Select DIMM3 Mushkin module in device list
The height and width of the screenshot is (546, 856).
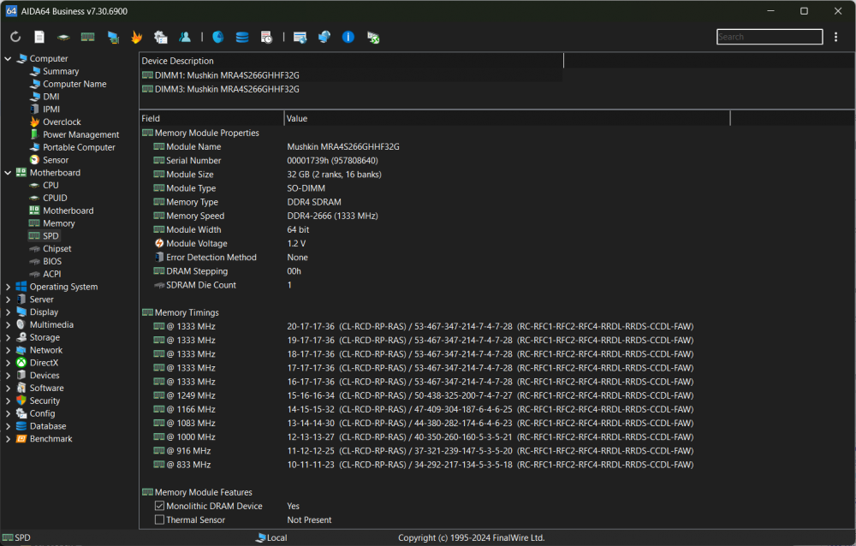226,89
